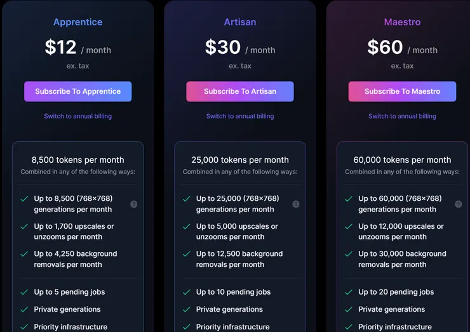
Task: Open help icon beside Artisan 25,000 generations
Action: click(295, 204)
